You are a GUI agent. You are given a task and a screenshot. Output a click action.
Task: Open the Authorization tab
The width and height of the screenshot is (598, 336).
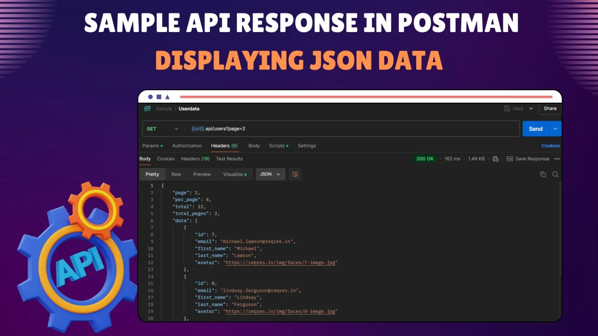tap(187, 146)
